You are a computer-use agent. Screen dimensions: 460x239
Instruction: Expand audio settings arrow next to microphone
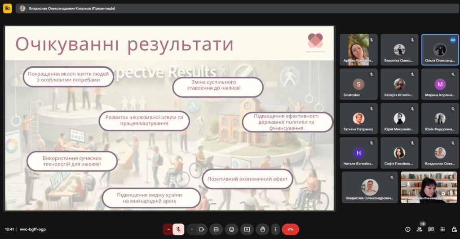pos(168,229)
